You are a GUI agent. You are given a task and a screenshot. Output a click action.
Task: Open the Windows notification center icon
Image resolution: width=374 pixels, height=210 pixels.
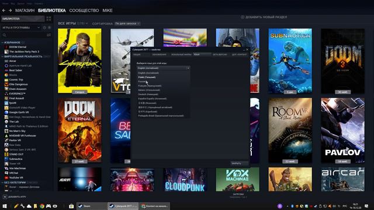[366, 206]
